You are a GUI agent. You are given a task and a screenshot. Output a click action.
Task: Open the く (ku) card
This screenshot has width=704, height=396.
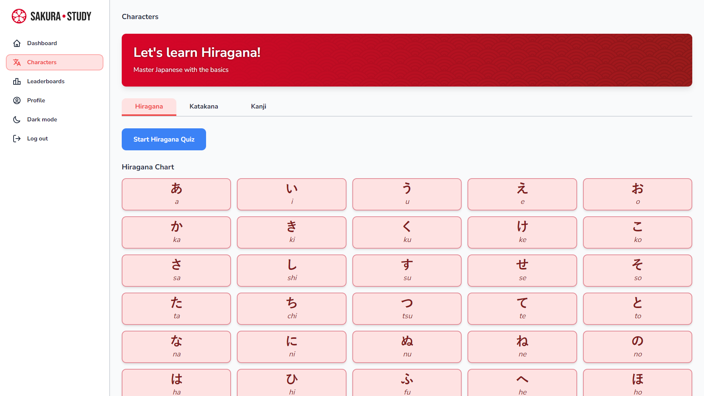[407, 232]
